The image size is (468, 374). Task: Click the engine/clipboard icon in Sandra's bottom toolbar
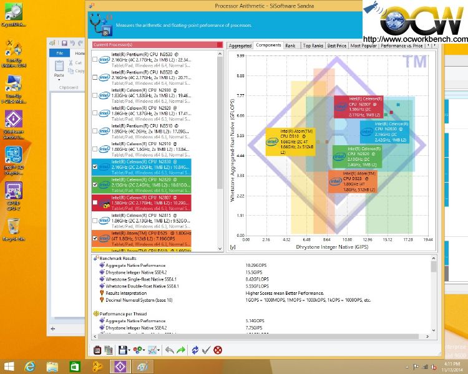97,350
